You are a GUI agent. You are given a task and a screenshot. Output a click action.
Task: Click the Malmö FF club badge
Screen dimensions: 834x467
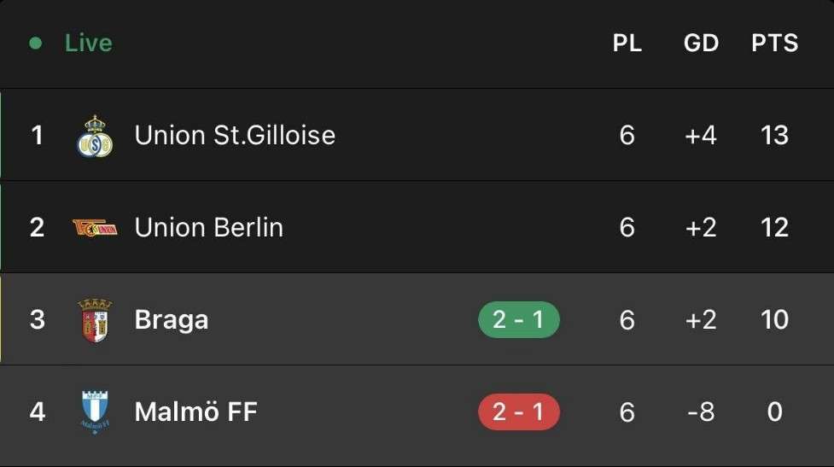(x=95, y=412)
